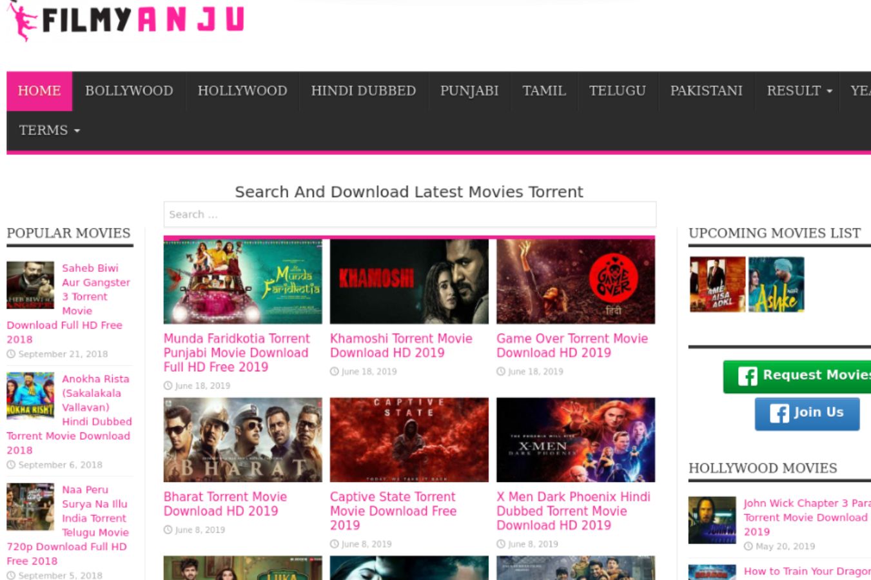Open Saheb Biwi Aur Gangster 3 link
Screen dimensions: 871x580
68,304
